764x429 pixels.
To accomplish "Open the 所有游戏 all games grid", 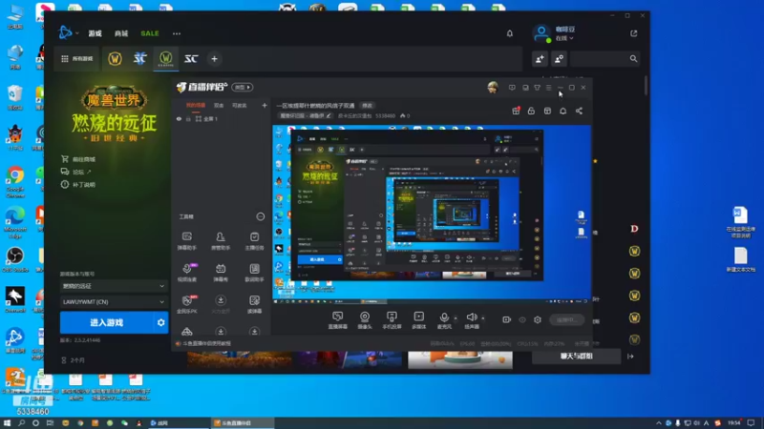I will point(77,59).
